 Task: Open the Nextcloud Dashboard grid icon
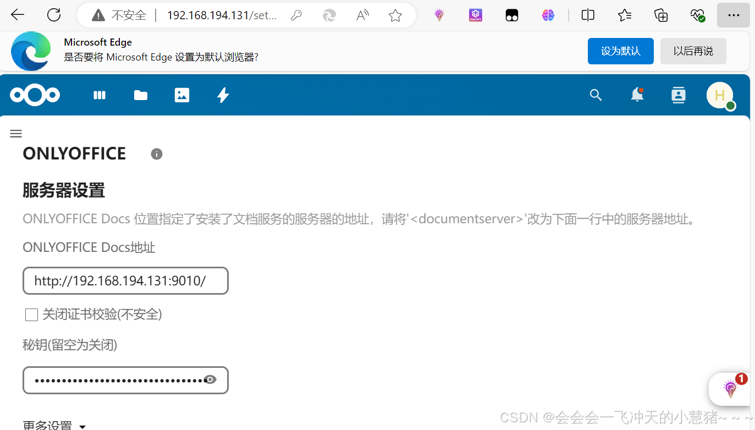99,95
